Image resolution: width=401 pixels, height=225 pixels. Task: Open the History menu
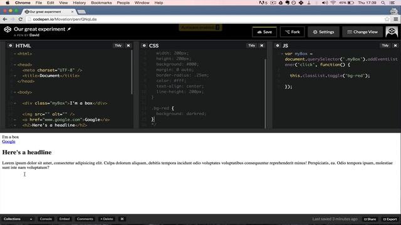coord(80,2)
